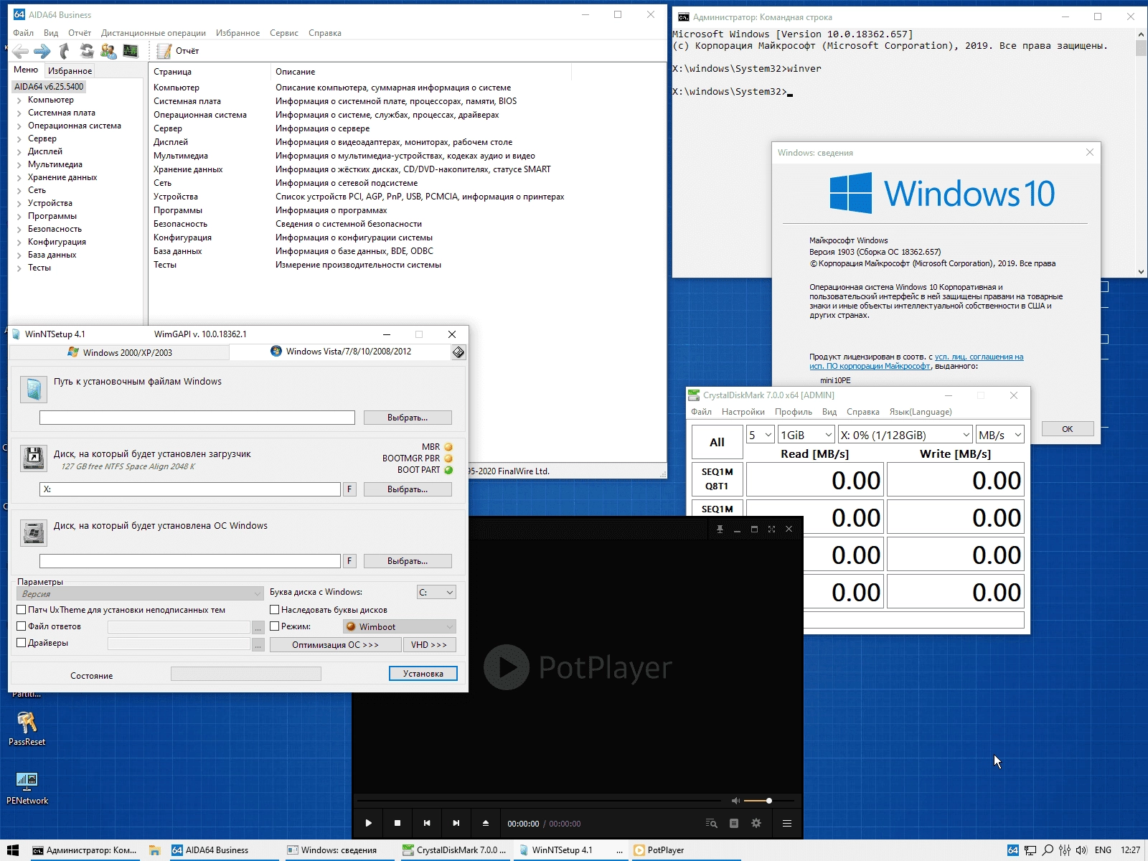Screen dimensions: 1148x861
Task: Expand Компьютер node in AIDA64 tree
Action: coord(19,100)
